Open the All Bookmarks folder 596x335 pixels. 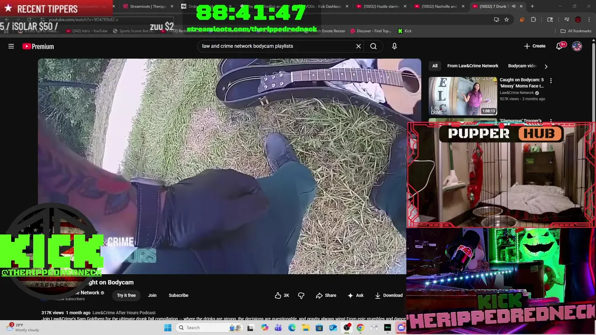(x=576, y=31)
